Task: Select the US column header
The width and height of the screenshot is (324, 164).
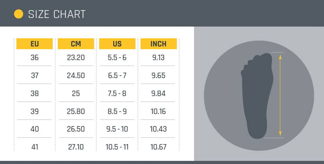Action: 117,44
